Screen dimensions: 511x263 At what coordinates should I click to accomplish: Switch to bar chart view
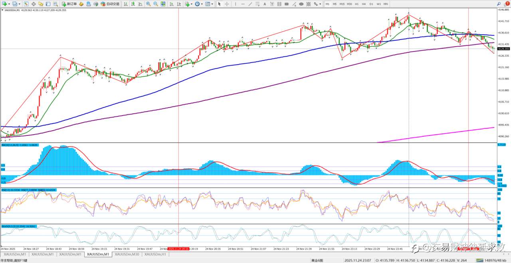[125, 4]
